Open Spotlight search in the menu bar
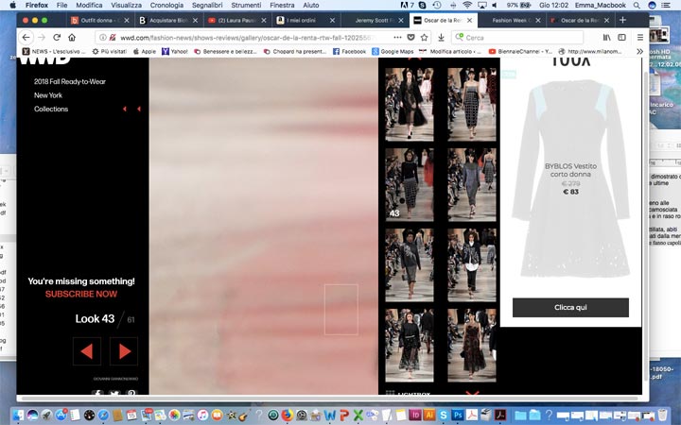This screenshot has height=425, width=681. click(x=637, y=6)
